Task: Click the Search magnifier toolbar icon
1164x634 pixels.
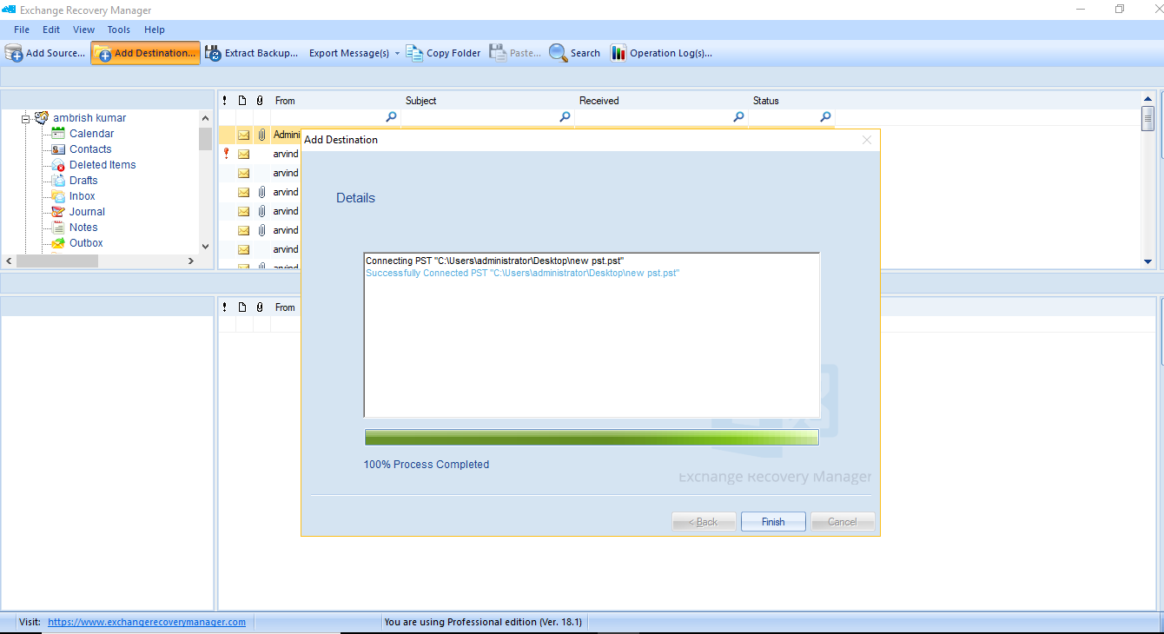Action: [x=558, y=53]
